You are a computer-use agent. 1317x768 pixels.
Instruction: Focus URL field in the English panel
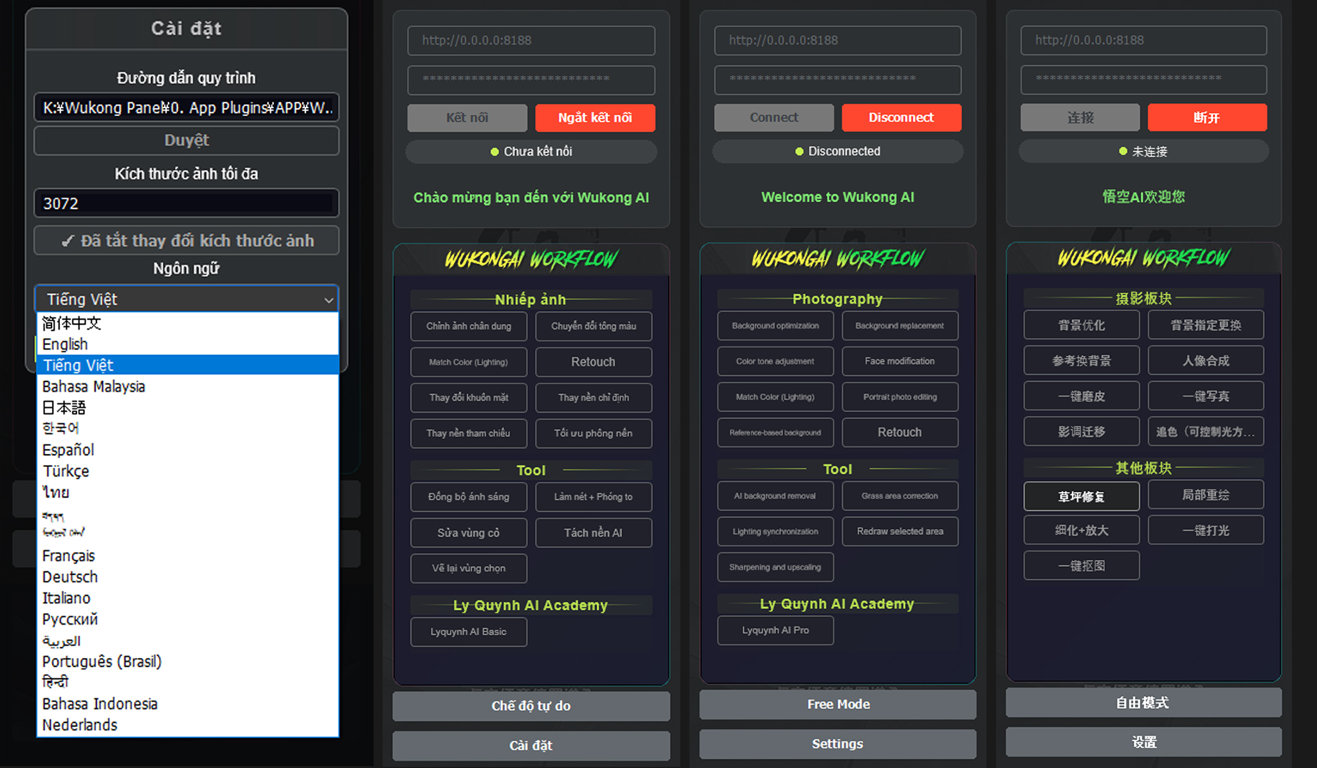tap(838, 40)
